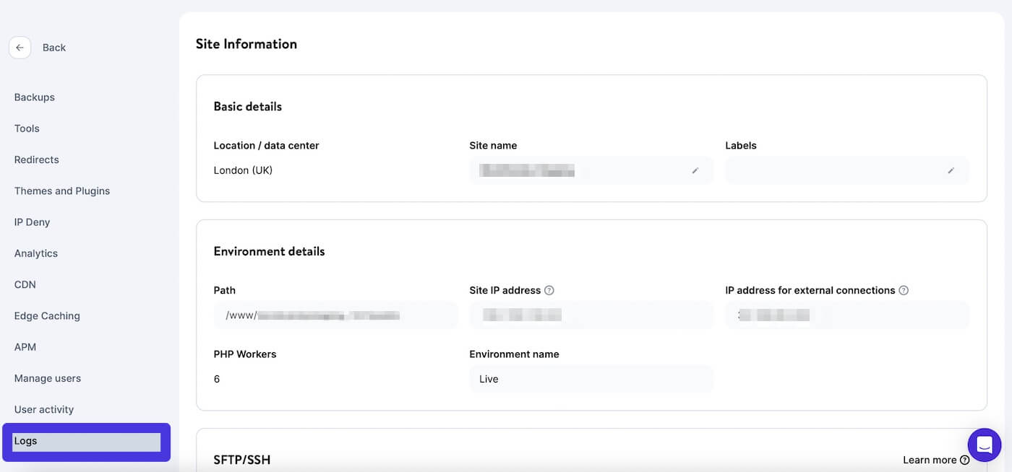This screenshot has height=472, width=1012.
Task: Open the Backups section
Action: click(34, 97)
